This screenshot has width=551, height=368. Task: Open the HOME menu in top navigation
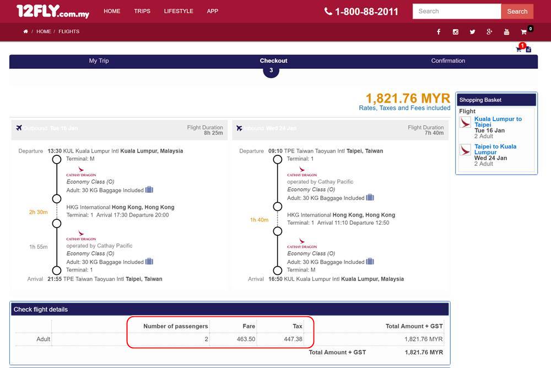[112, 11]
